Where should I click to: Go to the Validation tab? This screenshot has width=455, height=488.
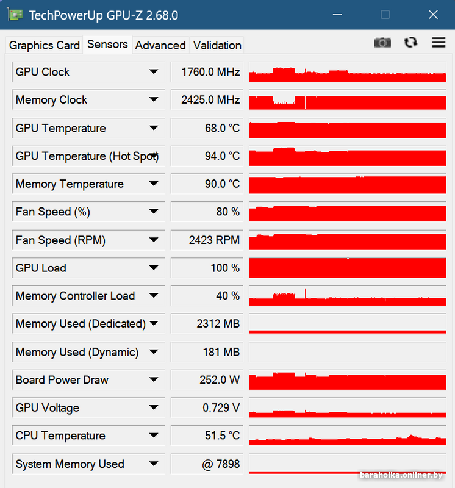coord(217,45)
